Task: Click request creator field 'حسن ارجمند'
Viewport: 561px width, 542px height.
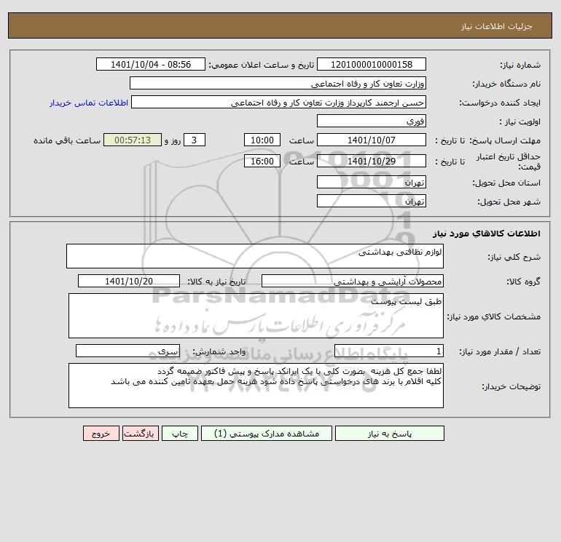Action: 279,102
